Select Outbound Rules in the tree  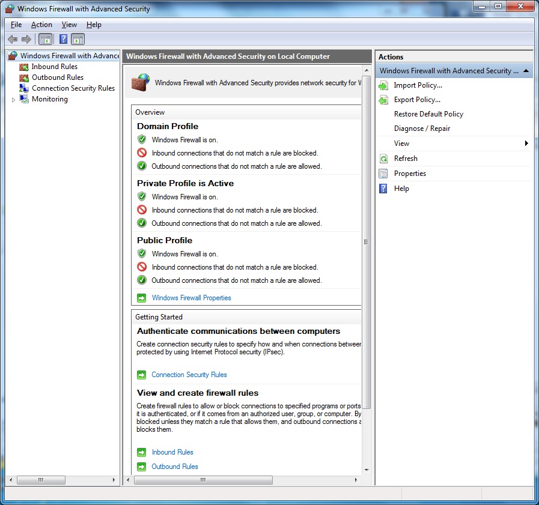pyautogui.click(x=58, y=77)
